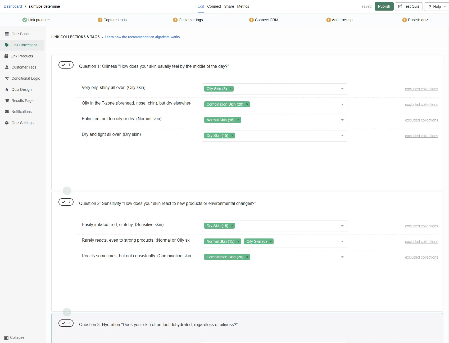The image size is (449, 343).
Task: Click the green Link products checkmark icon
Action: click(25, 20)
